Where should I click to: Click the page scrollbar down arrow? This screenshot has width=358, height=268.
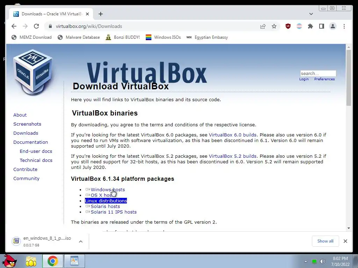click(349, 228)
